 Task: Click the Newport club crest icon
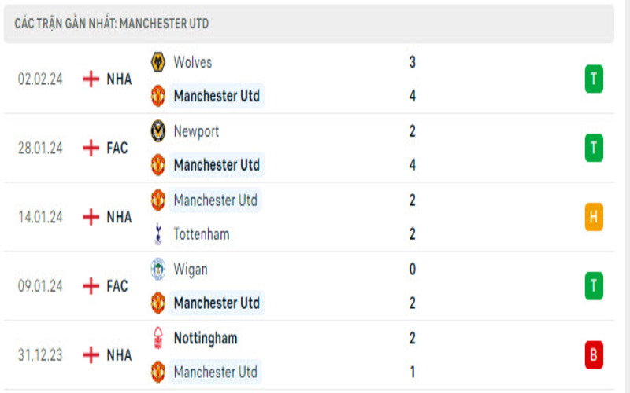[x=158, y=131]
